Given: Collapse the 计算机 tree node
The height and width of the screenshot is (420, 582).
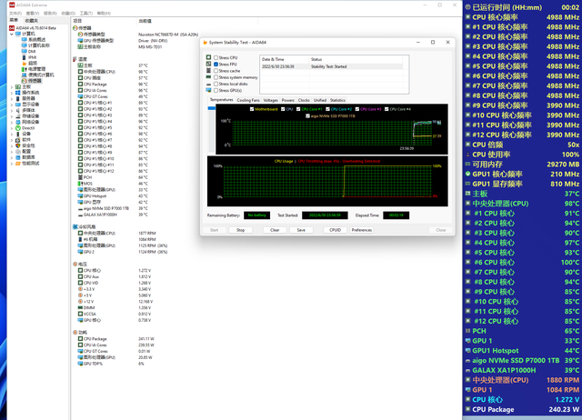Looking at the screenshot, I should coord(11,35).
